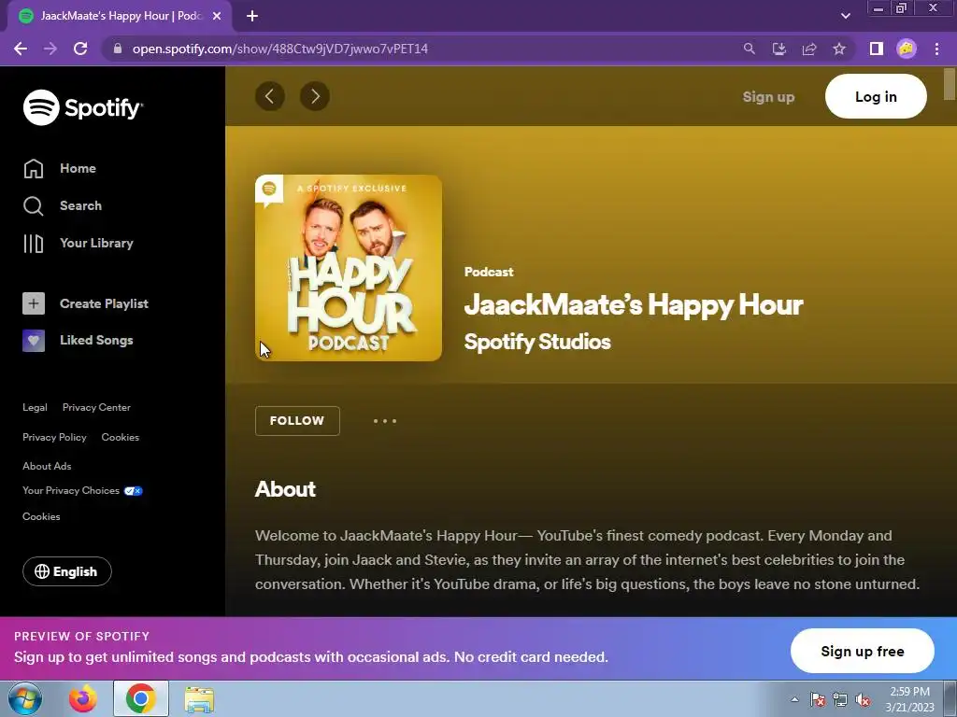Open Search in the sidebar
957x717 pixels.
click(x=63, y=205)
